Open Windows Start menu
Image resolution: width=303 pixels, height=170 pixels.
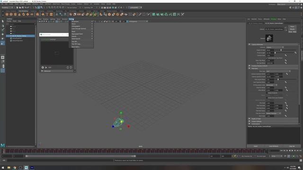[3, 168]
